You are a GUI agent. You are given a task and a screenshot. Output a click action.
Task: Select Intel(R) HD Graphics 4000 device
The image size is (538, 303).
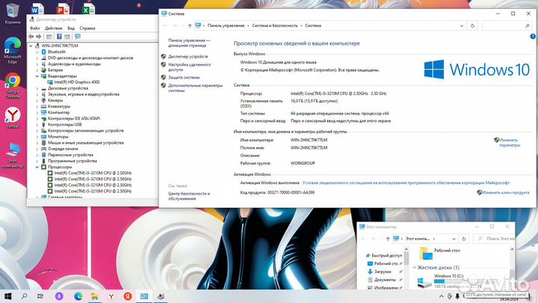tap(77, 82)
